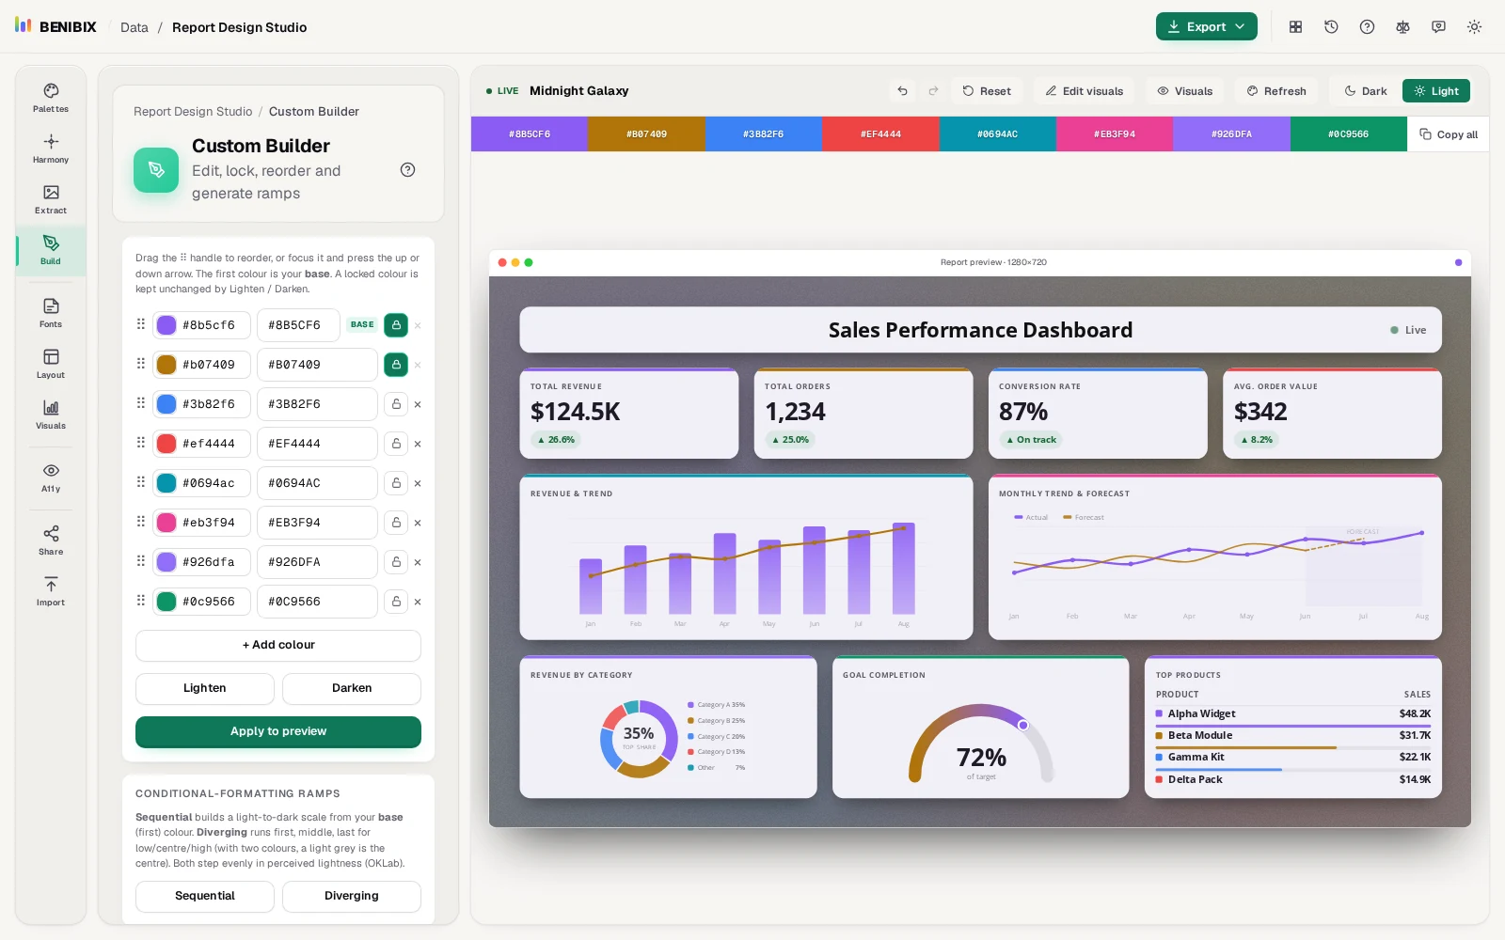Lock the #3B82F6 colour row
The height and width of the screenshot is (940, 1505).
396,404
